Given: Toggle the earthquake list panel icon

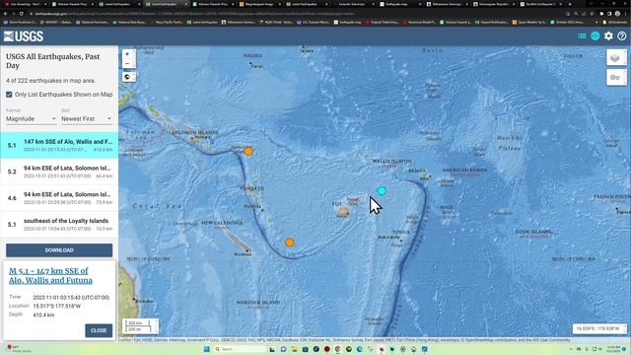Looking at the screenshot, I should [x=582, y=36].
